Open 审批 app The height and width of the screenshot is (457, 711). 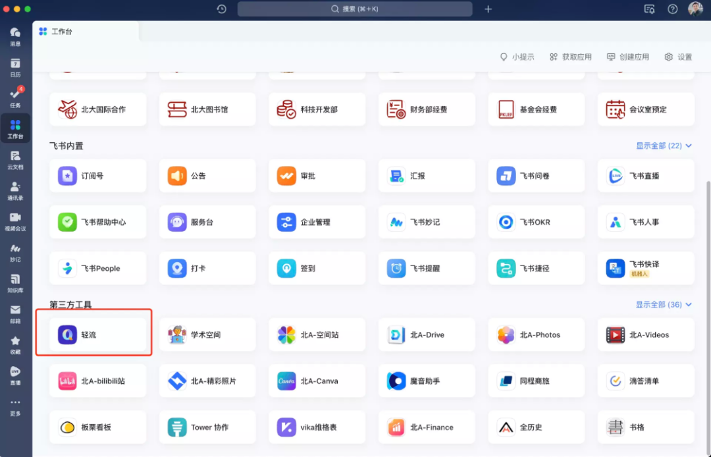pyautogui.click(x=317, y=175)
